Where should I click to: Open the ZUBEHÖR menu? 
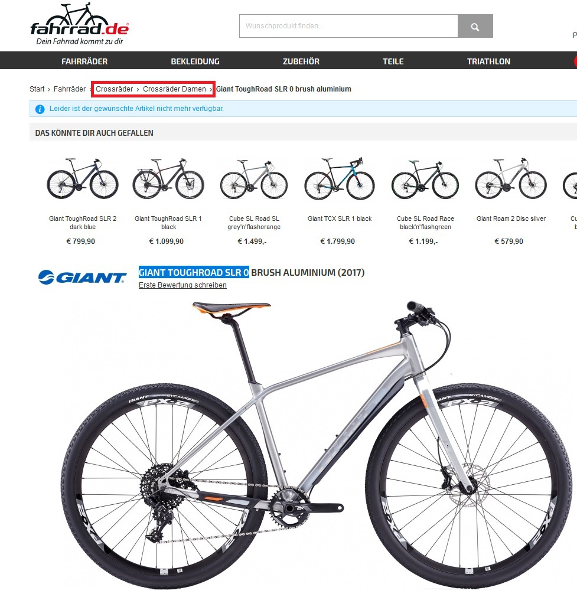(x=301, y=61)
